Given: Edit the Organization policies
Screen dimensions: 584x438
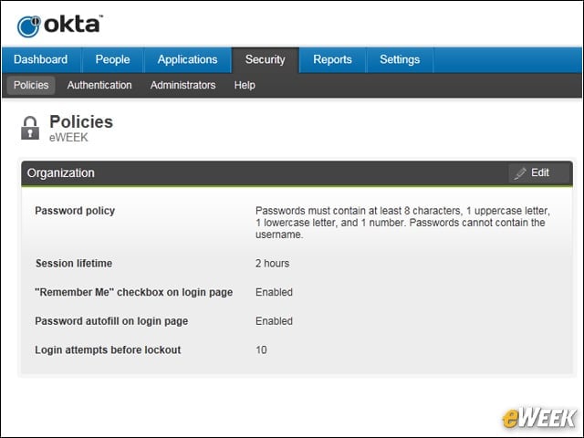Looking at the screenshot, I should 540,172.
